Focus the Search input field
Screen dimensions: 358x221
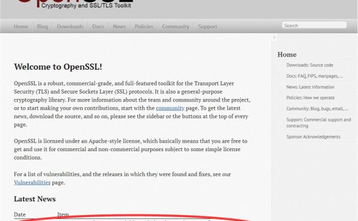pyautogui.click(x=314, y=25)
